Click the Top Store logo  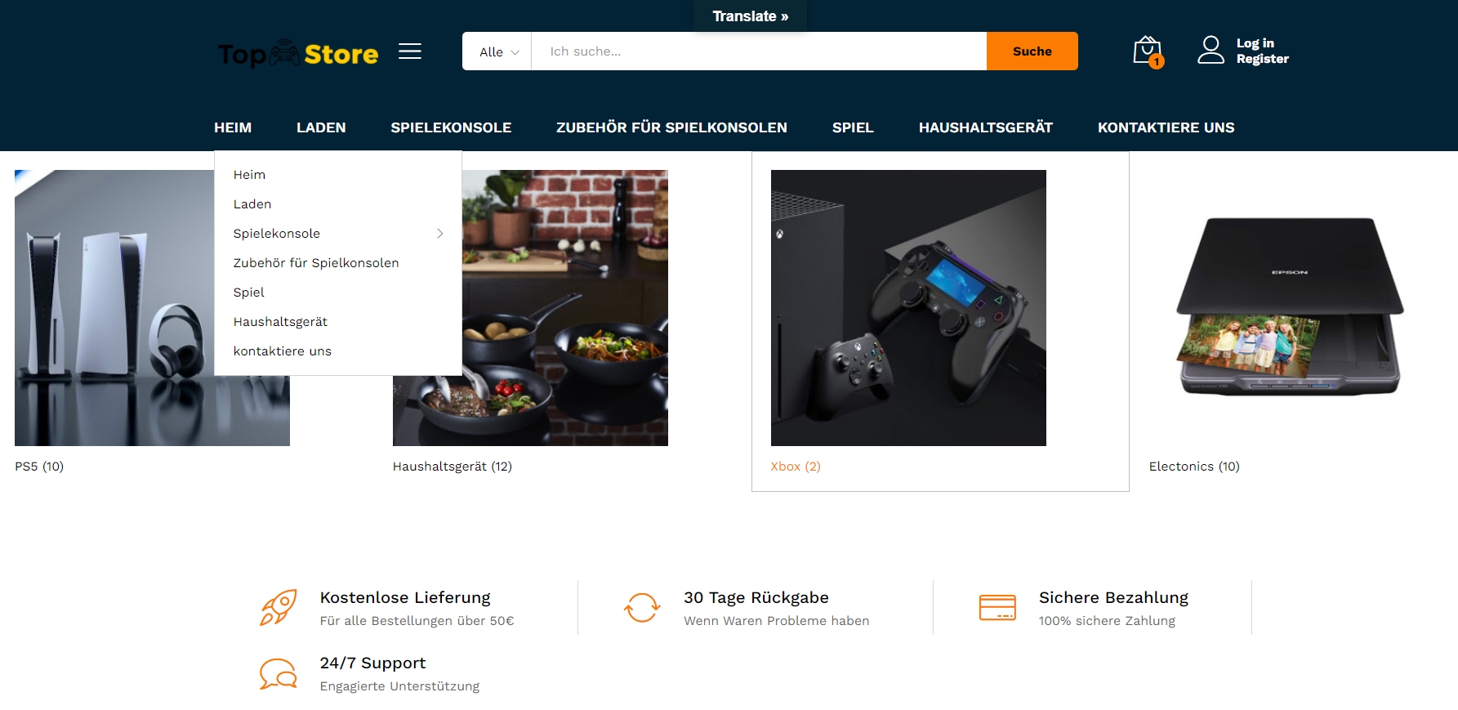click(298, 54)
